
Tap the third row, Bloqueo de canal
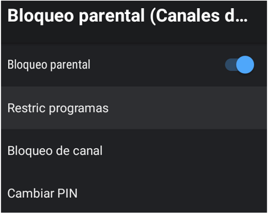[134, 151]
